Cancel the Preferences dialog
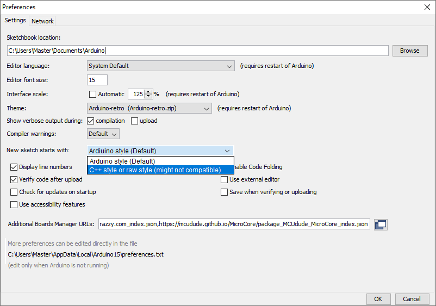The height and width of the screenshot is (306, 436). [x=412, y=299]
